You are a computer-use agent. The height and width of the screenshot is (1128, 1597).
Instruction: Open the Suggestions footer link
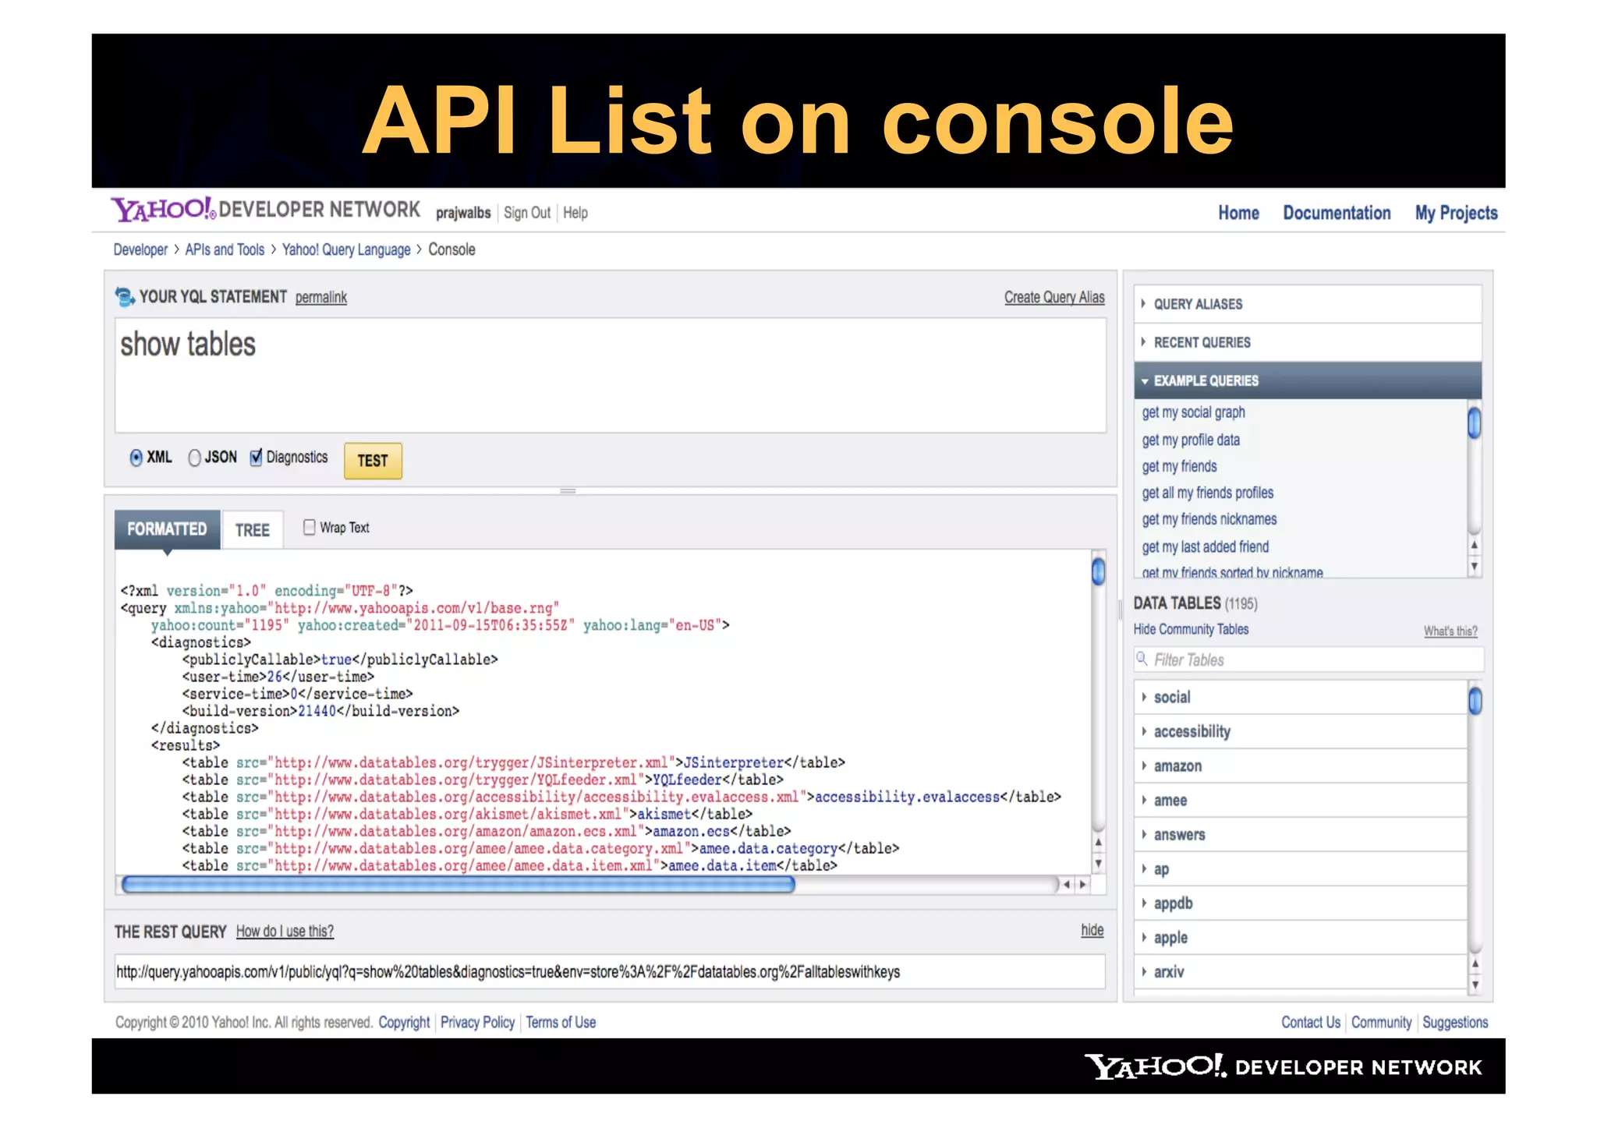pos(1455,1022)
